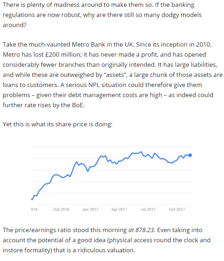Click the truncated "016" axis label
This screenshot has width=224, height=261.
pos(34,209)
